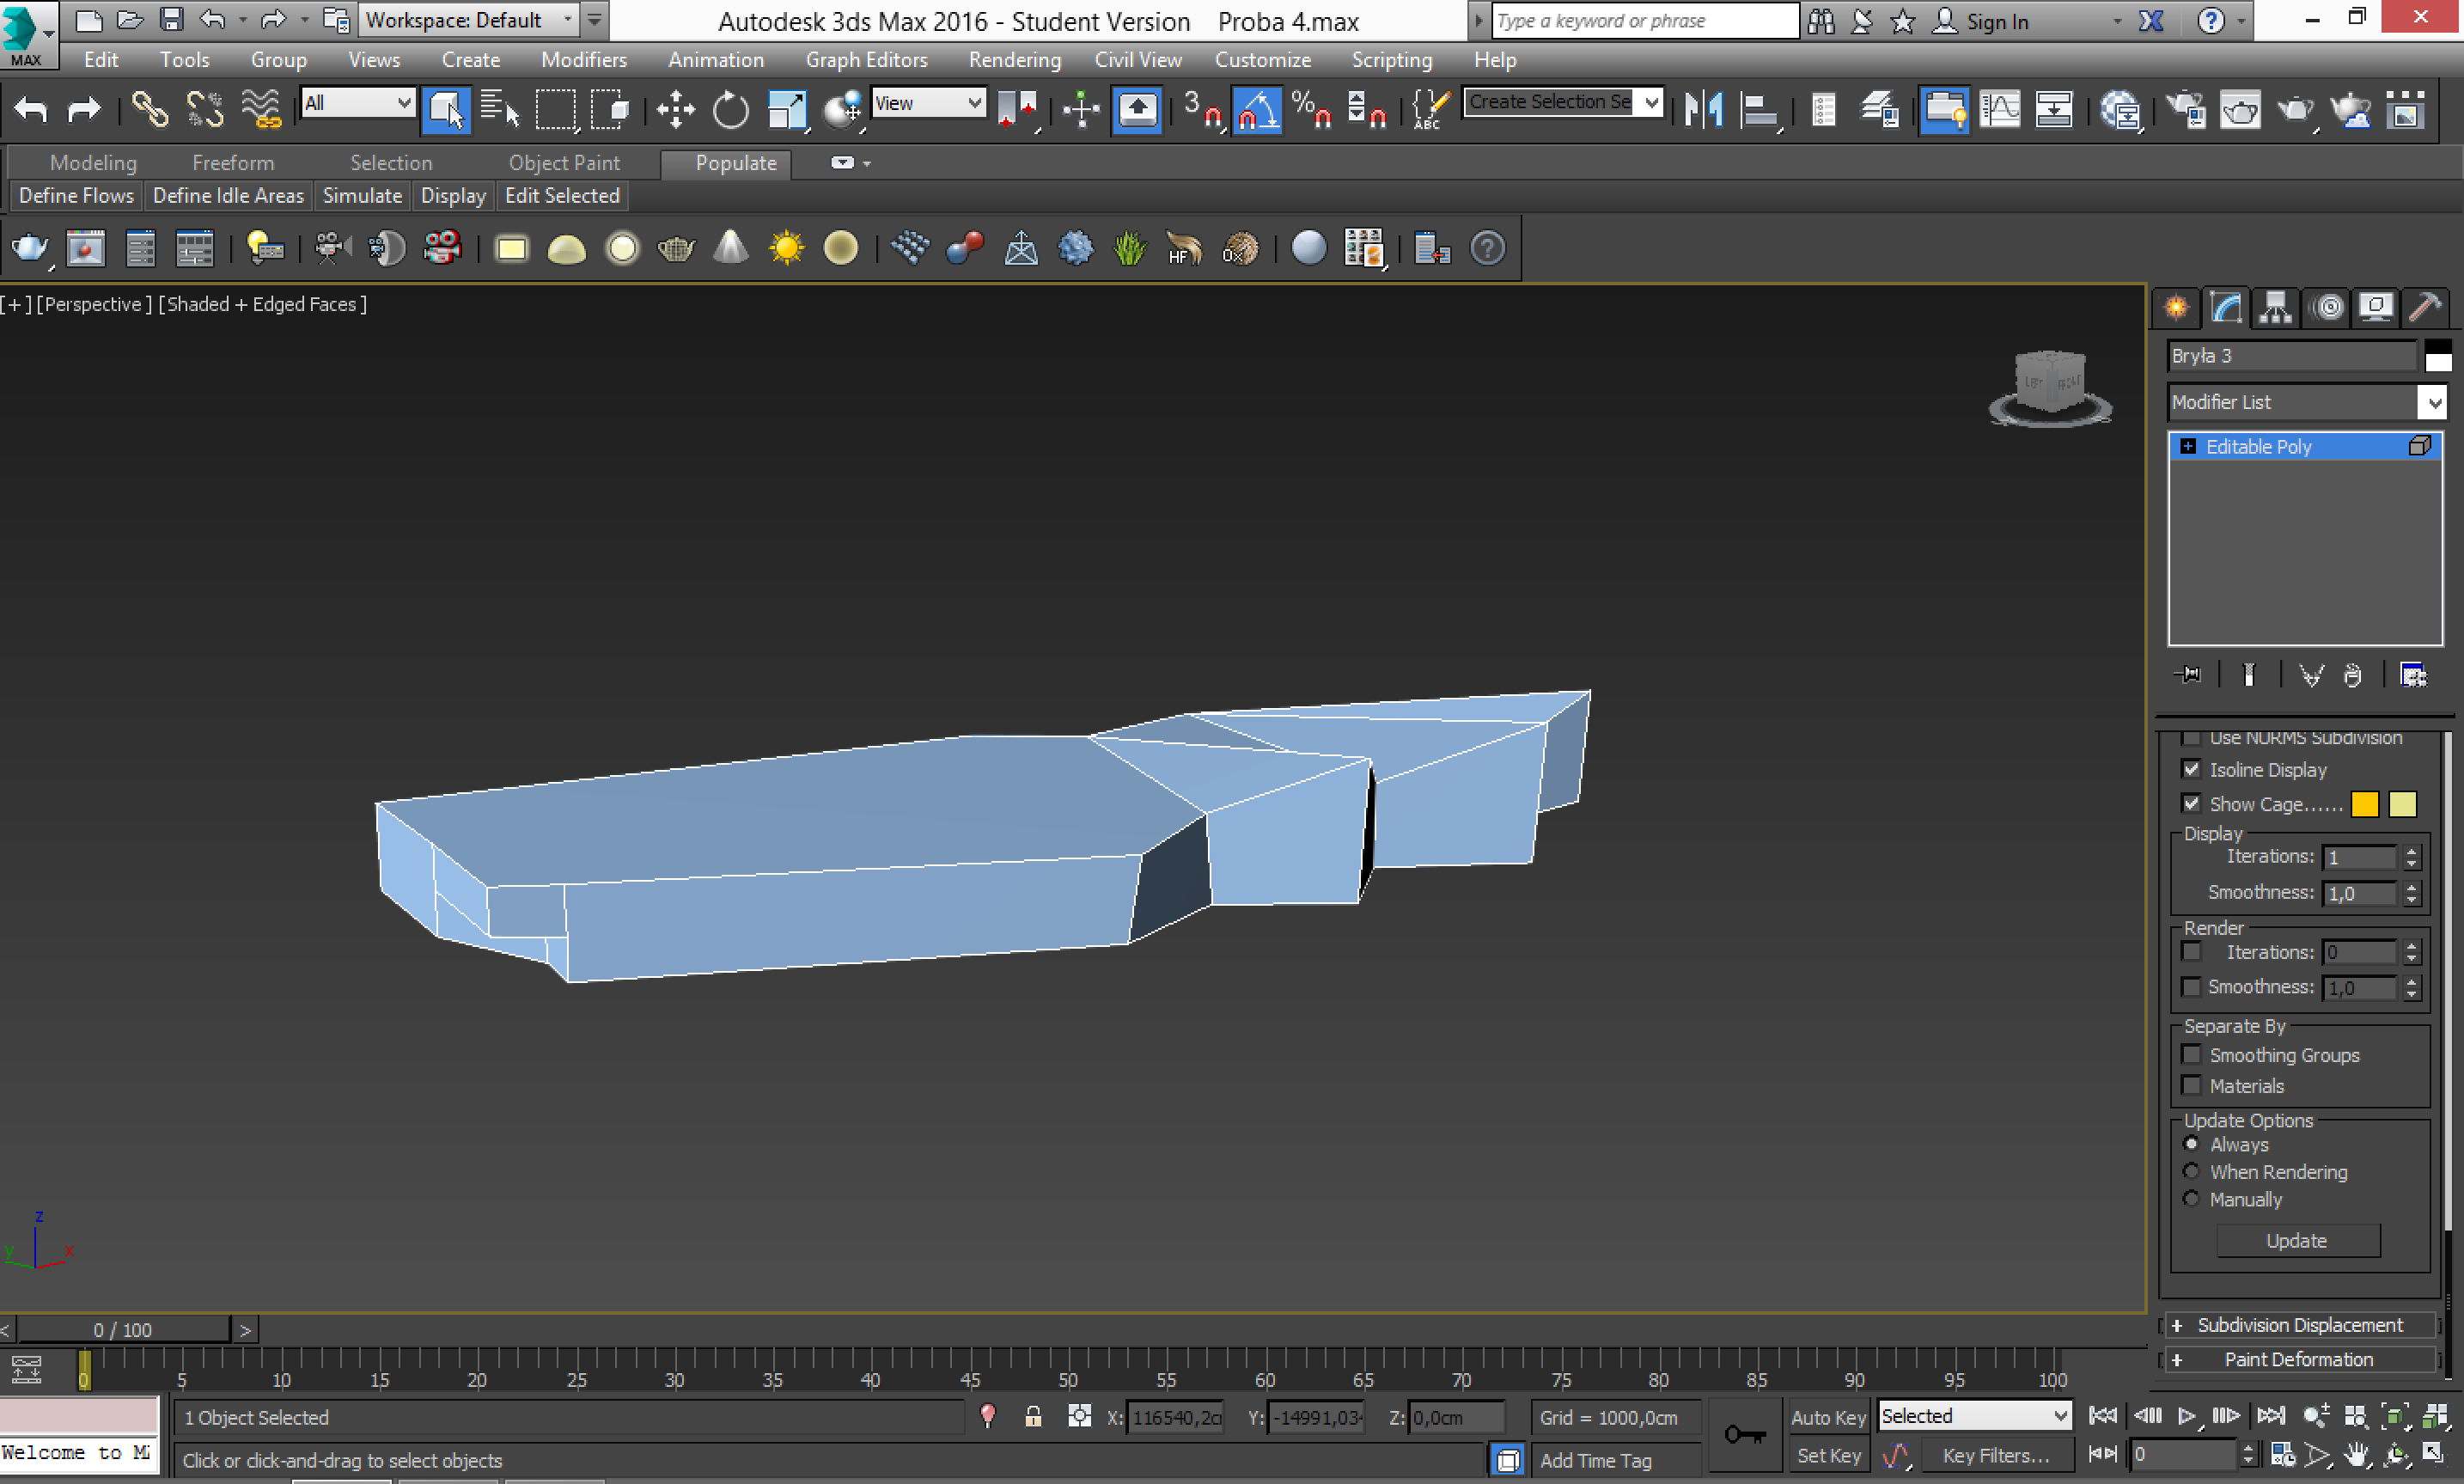Switch to the Hierarchy panel
This screenshot has height=1484, width=2464.
tap(2276, 307)
